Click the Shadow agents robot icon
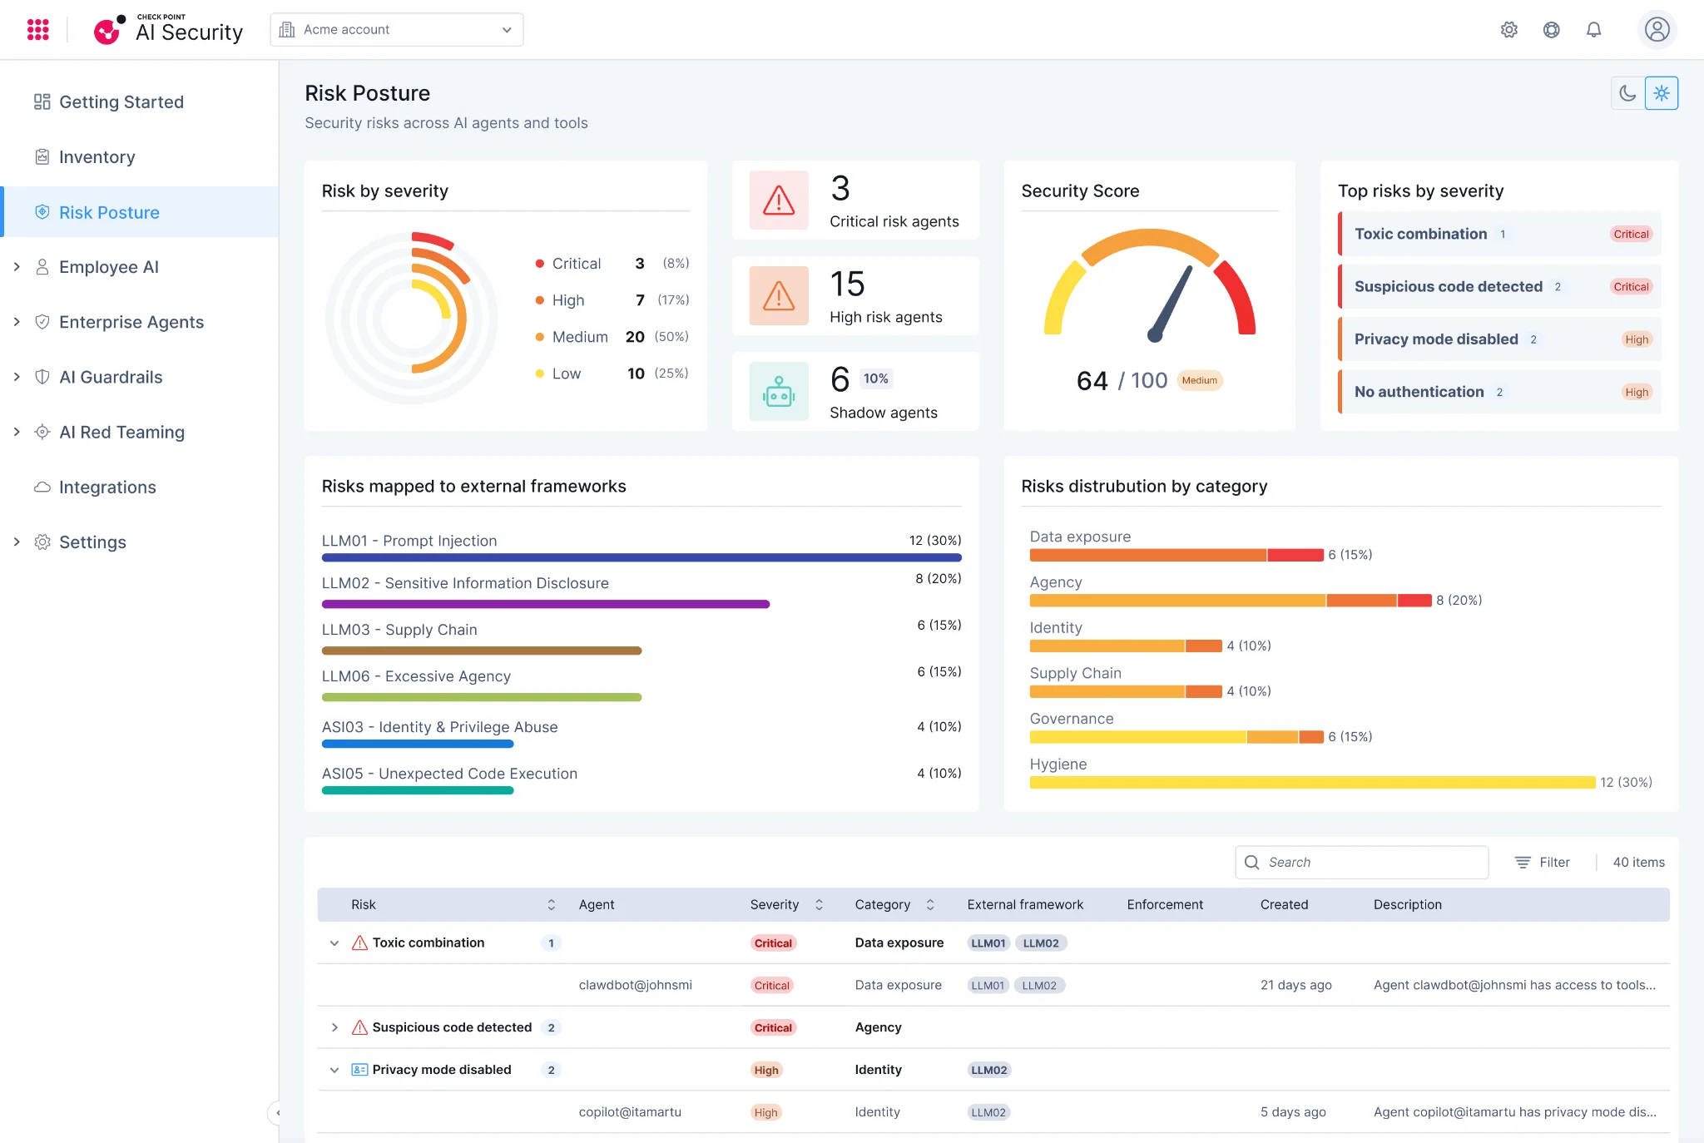Viewport: 1704px width, 1143px height. click(x=779, y=392)
